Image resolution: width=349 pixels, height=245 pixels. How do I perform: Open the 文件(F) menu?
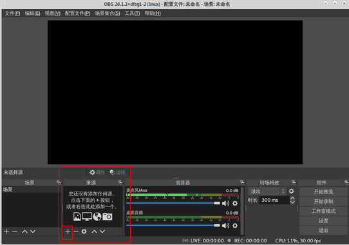(12, 14)
